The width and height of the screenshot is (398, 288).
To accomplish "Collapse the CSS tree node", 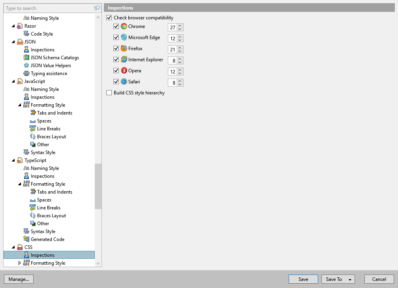I will coord(13,247).
